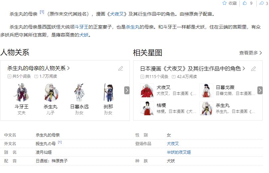269x173 pixels.
Task: Open the 犬夜叉 link under 登场作品
Action: pyautogui.click(x=173, y=144)
